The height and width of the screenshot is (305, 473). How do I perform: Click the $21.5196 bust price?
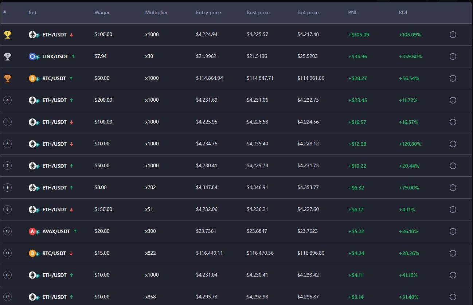257,56
